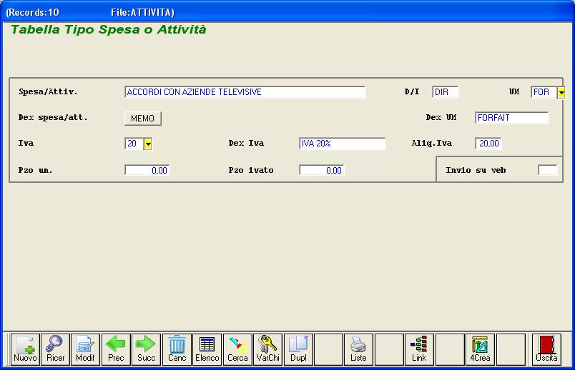Click the Records:10 title bar text
Screen dimensions: 575x370
point(33,12)
